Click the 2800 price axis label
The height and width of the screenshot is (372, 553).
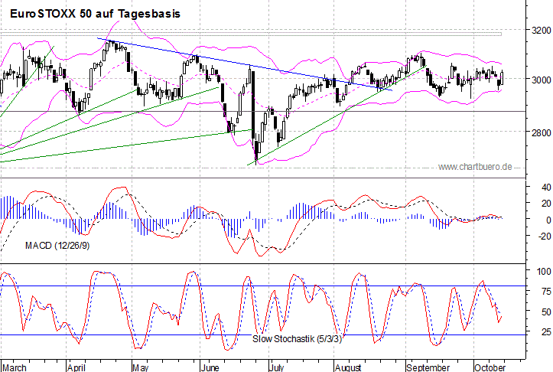click(542, 132)
